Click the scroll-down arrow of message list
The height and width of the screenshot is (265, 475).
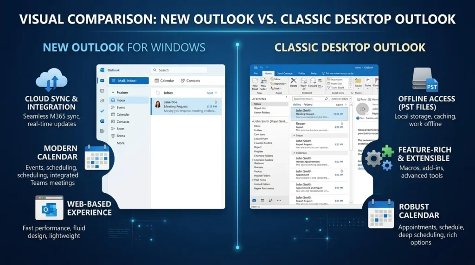click(x=351, y=202)
